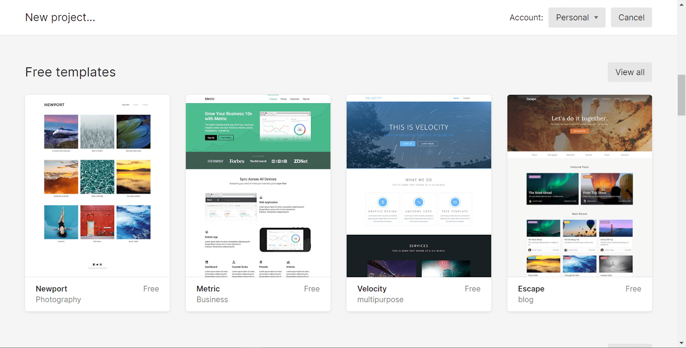Image resolution: width=686 pixels, height=348 pixels.
Task: Click the blog category label
Action: 526,300
